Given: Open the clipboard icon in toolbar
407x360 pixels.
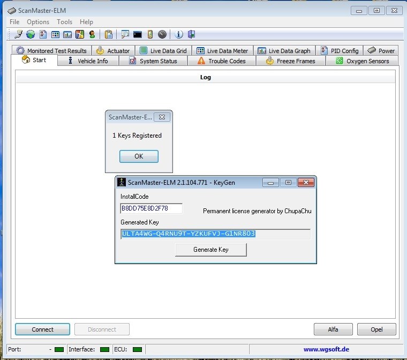Looking at the screenshot, I should 109,34.
